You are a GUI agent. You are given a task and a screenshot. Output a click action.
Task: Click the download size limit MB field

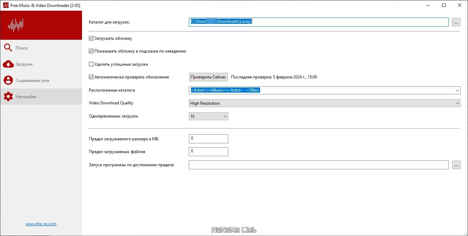tap(209, 139)
